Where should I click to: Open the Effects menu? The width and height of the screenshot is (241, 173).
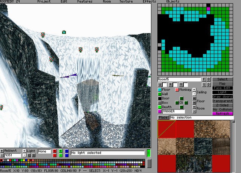[149, 2]
